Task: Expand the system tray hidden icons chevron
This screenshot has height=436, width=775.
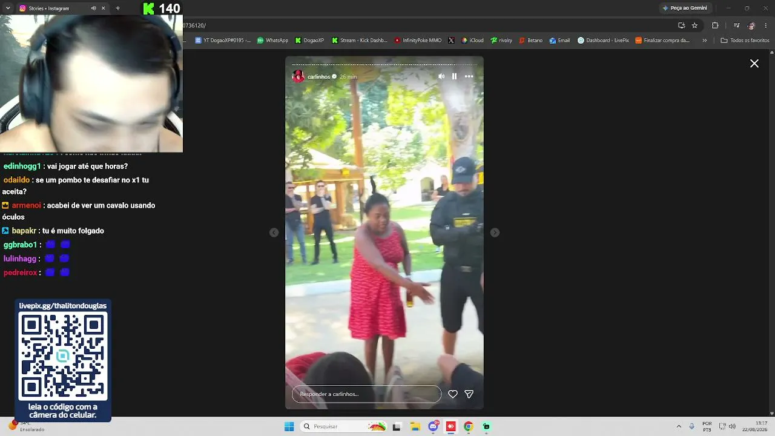Action: (679, 426)
